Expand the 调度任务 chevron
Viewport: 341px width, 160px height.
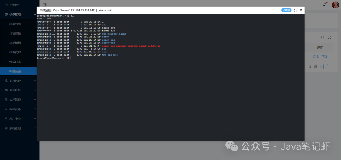pyautogui.click(x=35, y=90)
